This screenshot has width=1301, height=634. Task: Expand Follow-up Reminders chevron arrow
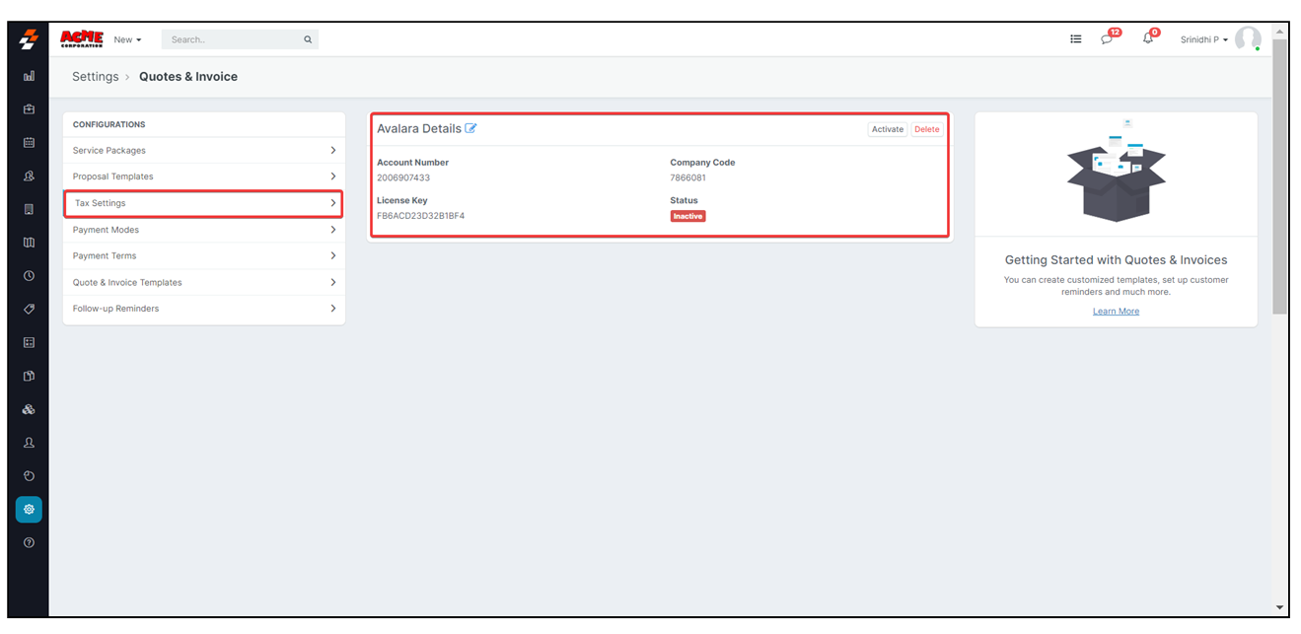click(x=333, y=309)
